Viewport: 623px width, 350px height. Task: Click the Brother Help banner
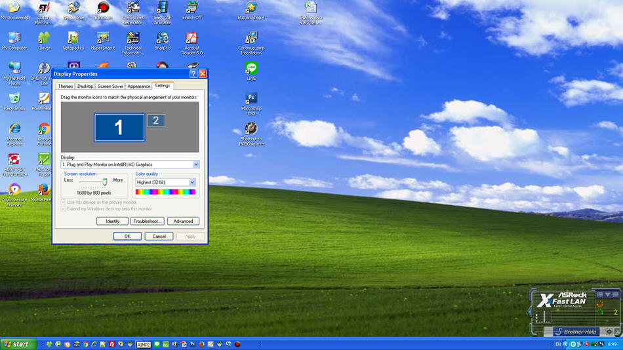(576, 332)
